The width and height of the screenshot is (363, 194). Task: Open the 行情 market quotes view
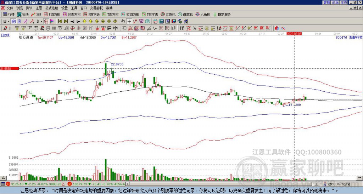pyautogui.click(x=9, y=14)
